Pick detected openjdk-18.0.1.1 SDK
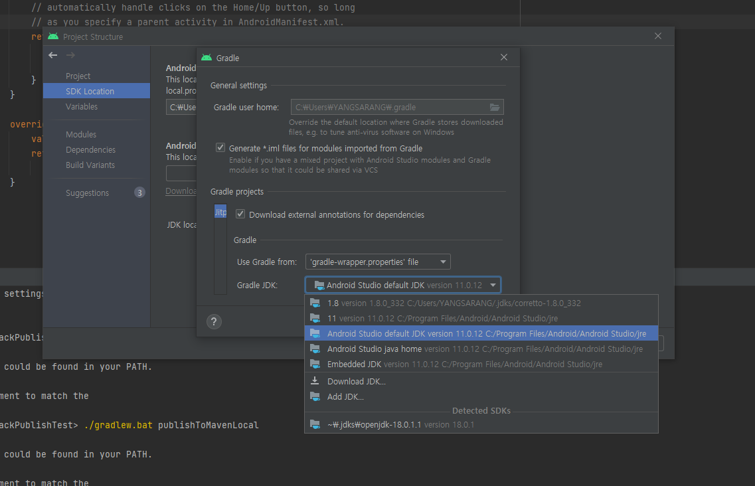 point(481,424)
